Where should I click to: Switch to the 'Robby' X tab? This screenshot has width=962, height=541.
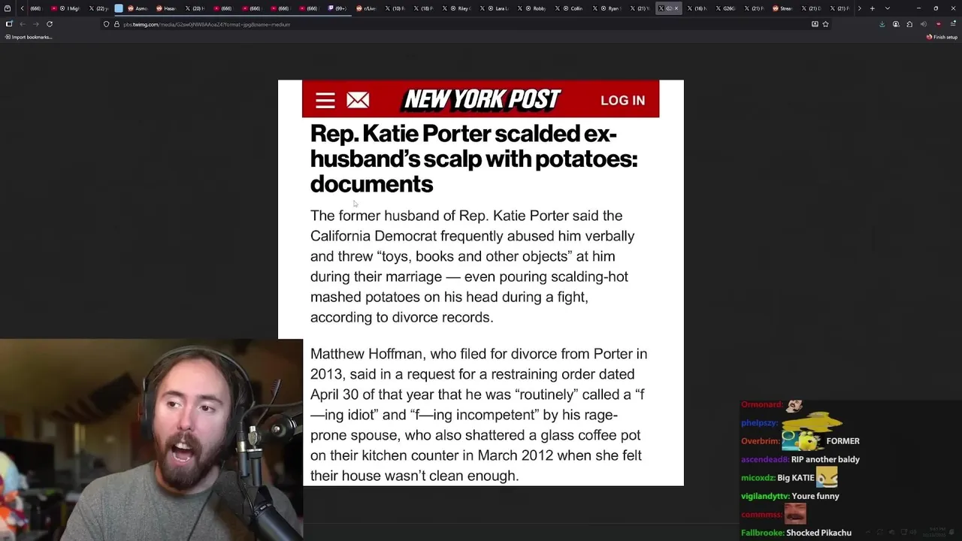(534, 8)
